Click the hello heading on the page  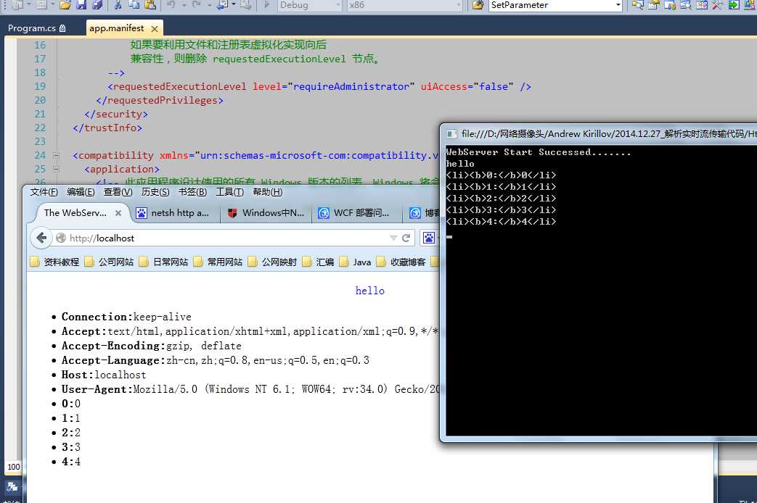pyautogui.click(x=370, y=291)
